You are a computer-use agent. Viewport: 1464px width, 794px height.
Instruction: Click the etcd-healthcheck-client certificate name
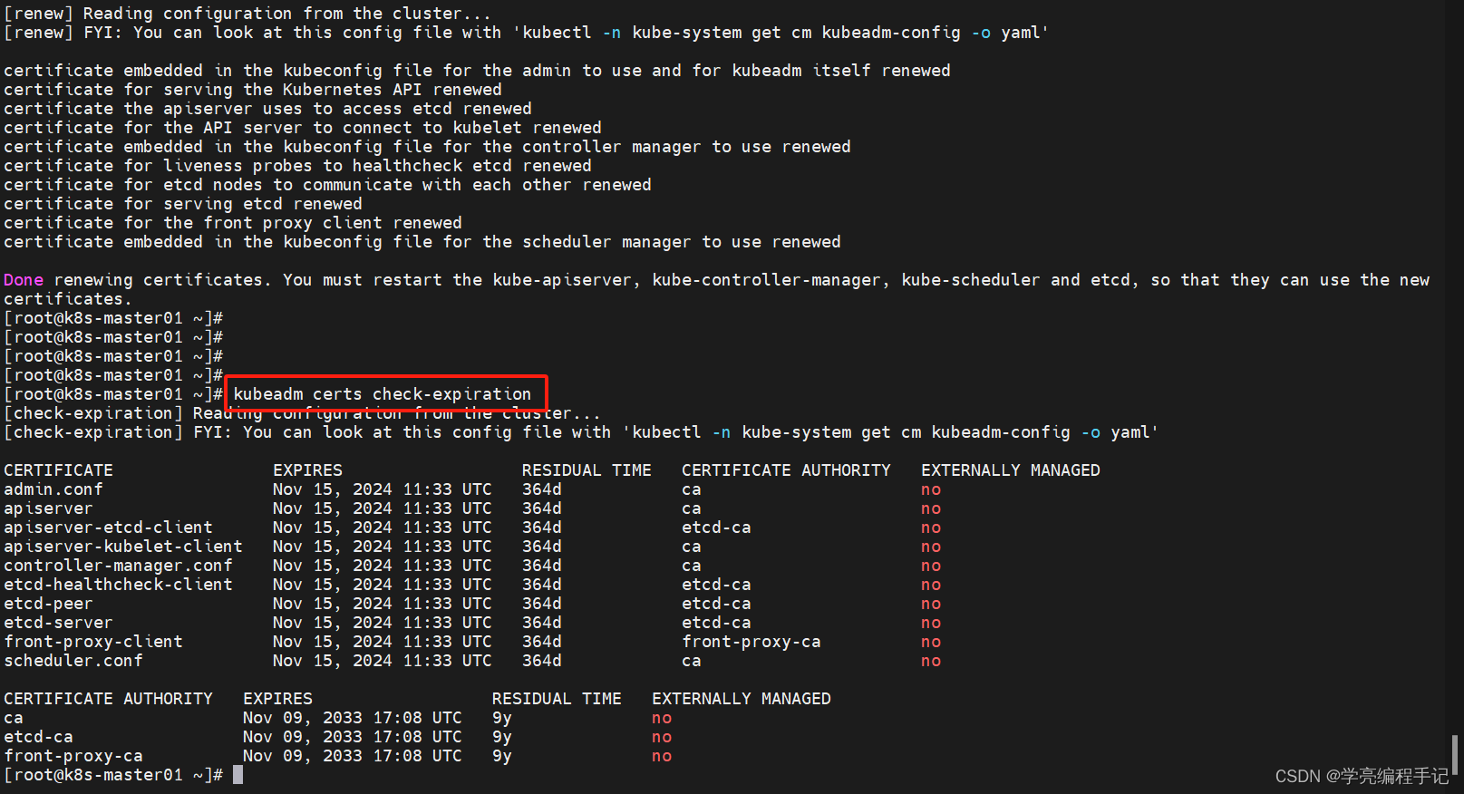point(118,585)
